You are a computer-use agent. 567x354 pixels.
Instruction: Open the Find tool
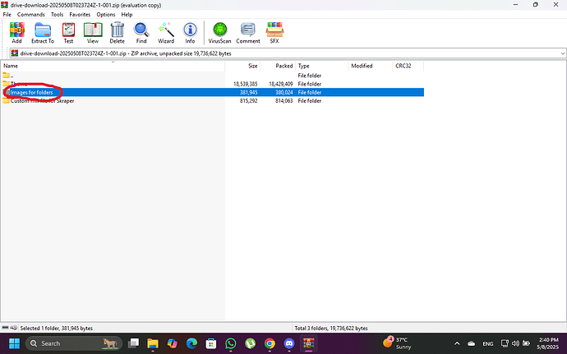(141, 32)
